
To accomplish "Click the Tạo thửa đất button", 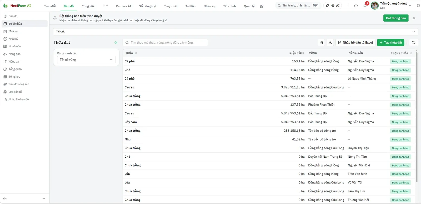I will tap(391, 43).
